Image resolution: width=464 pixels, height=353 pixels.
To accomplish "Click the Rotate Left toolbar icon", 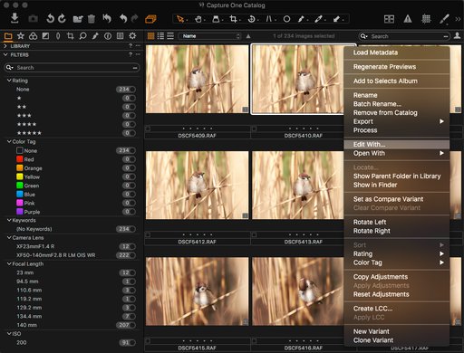I will (x=50, y=19).
